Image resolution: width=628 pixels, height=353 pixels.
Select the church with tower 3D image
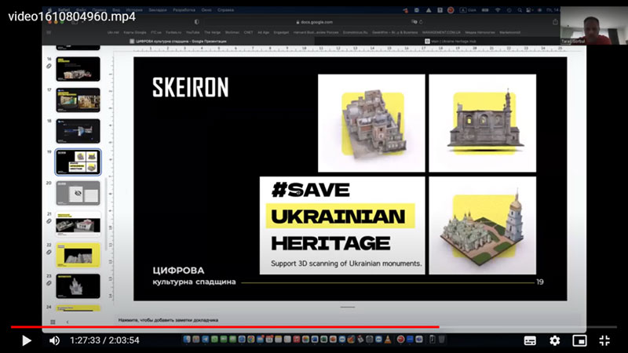[482, 123]
